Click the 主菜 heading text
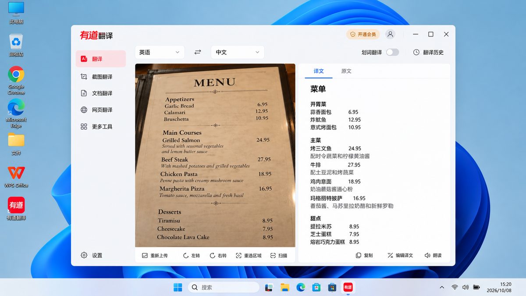This screenshot has width=526, height=296. point(316,140)
